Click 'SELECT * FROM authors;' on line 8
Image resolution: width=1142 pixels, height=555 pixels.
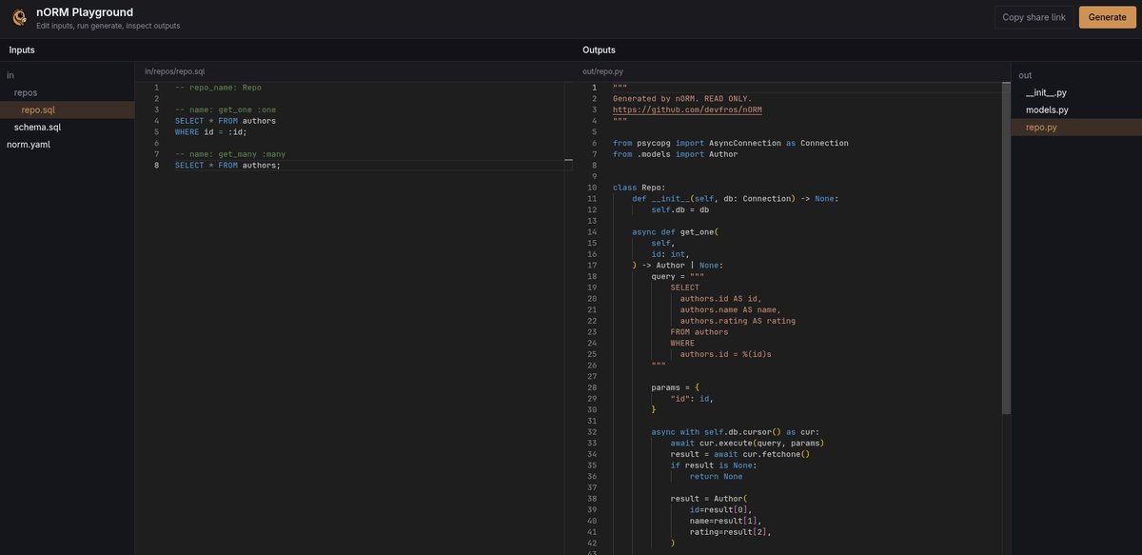click(x=227, y=165)
